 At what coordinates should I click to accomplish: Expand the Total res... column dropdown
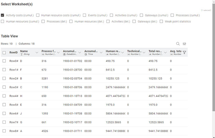coord(165,53)
